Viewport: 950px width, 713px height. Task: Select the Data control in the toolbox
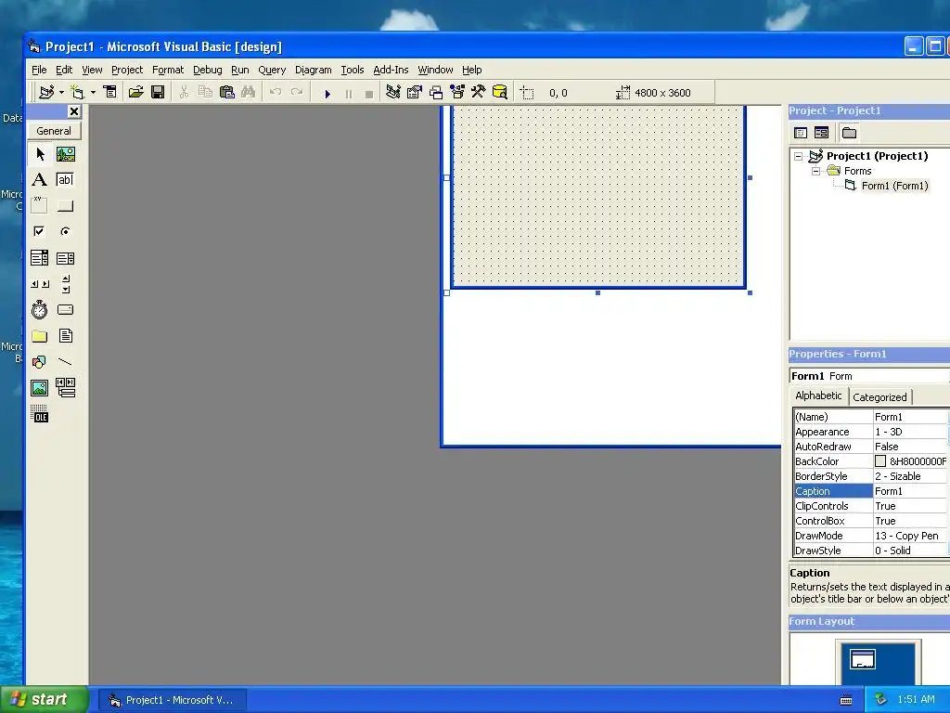66,388
